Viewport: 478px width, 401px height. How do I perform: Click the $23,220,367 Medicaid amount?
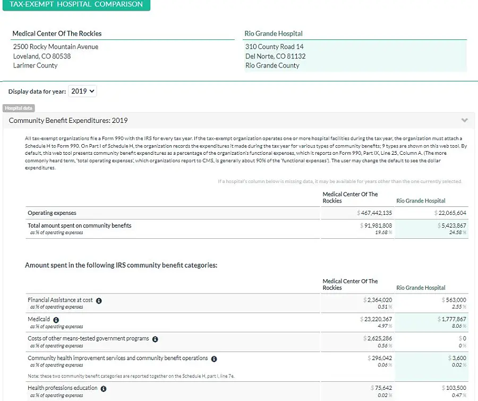[x=375, y=319]
